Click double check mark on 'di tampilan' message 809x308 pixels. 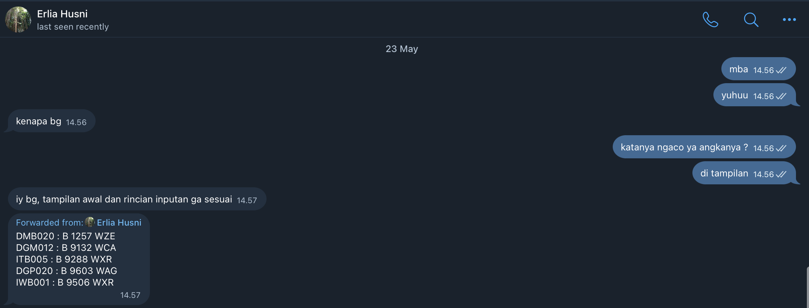tap(781, 174)
